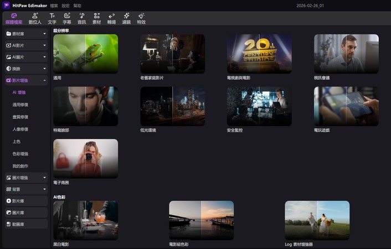
Task: Open 我的創作 in sidebar
Action: [20, 166]
